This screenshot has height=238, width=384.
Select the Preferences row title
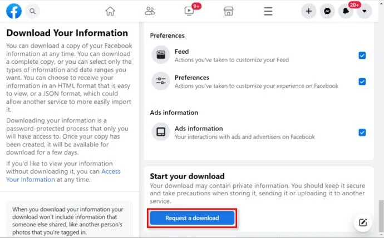[x=192, y=78]
